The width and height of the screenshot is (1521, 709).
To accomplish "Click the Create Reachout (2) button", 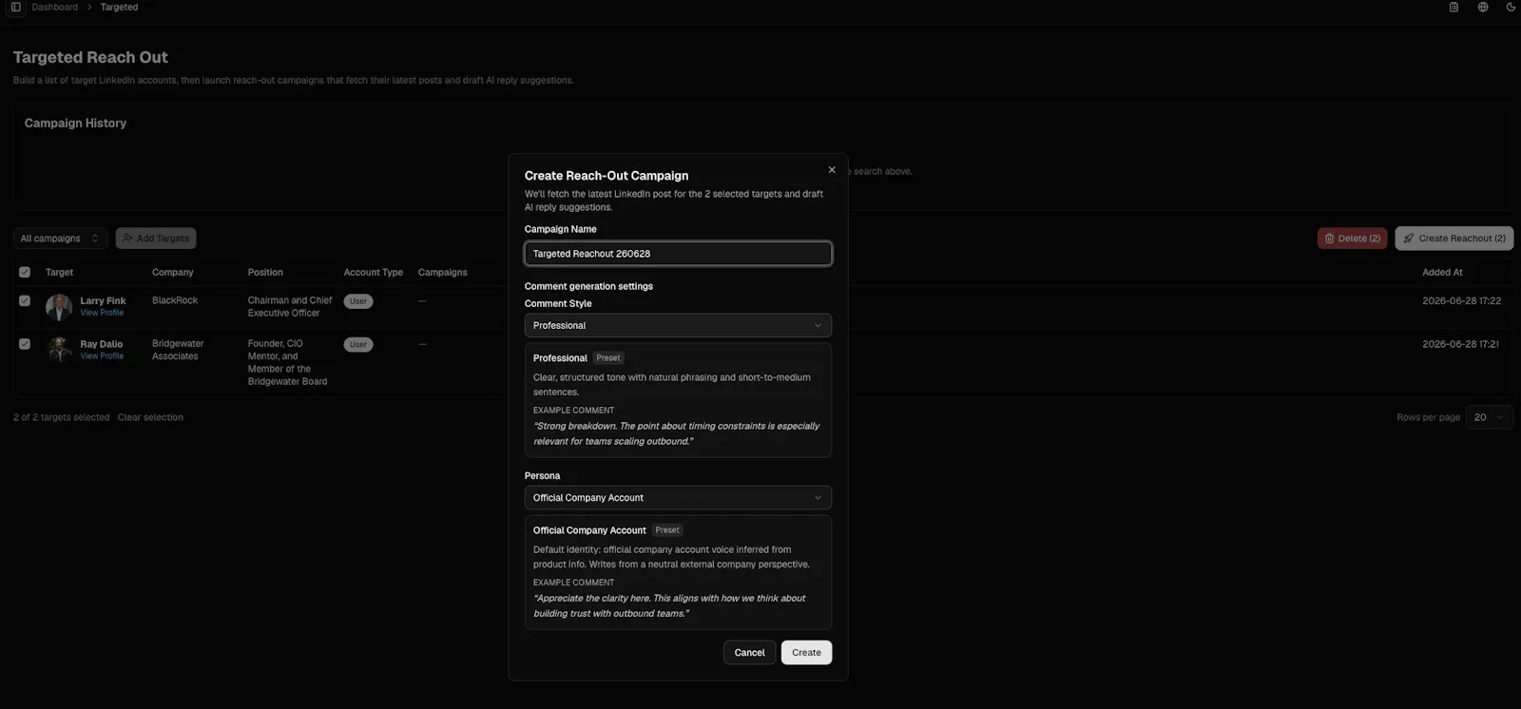I will [1454, 239].
